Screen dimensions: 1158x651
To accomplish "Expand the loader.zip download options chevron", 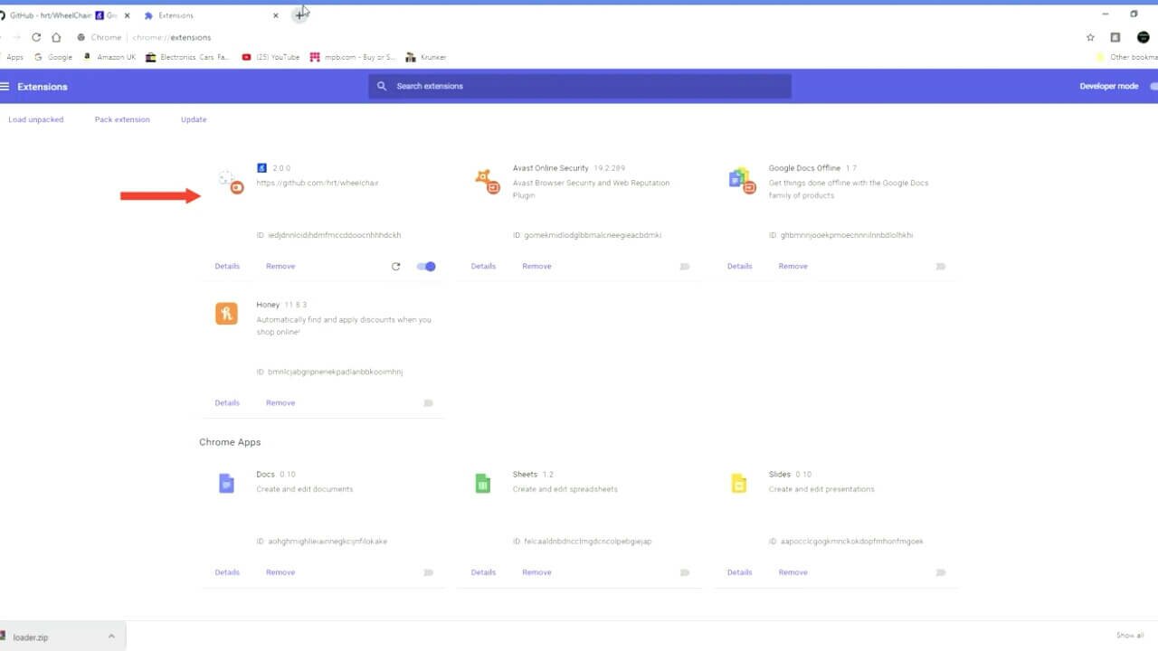I will click(111, 637).
